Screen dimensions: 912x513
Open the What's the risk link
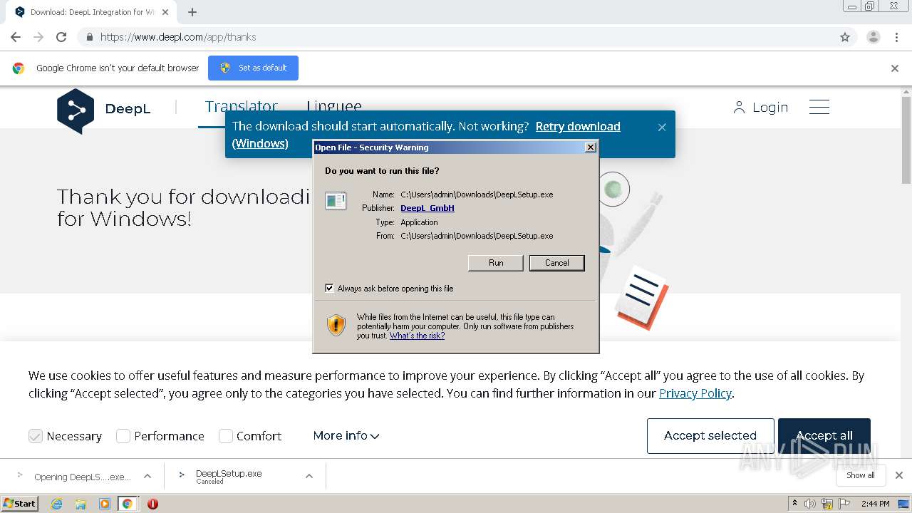[x=417, y=336]
